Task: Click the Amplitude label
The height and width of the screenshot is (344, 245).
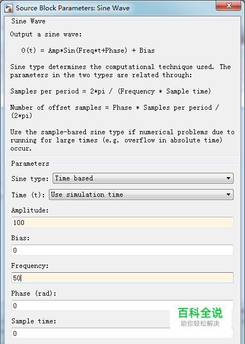Action: [x=30, y=210]
